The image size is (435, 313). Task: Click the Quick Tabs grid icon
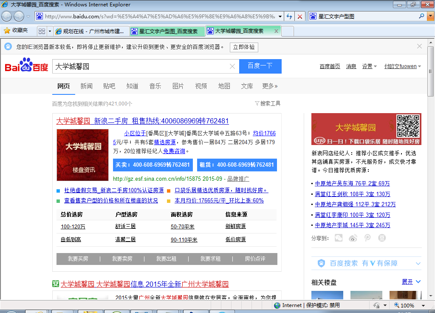[42, 31]
